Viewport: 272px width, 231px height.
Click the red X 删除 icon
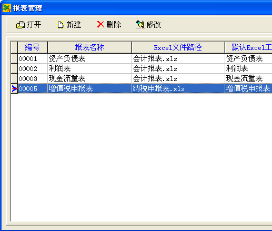100,25
